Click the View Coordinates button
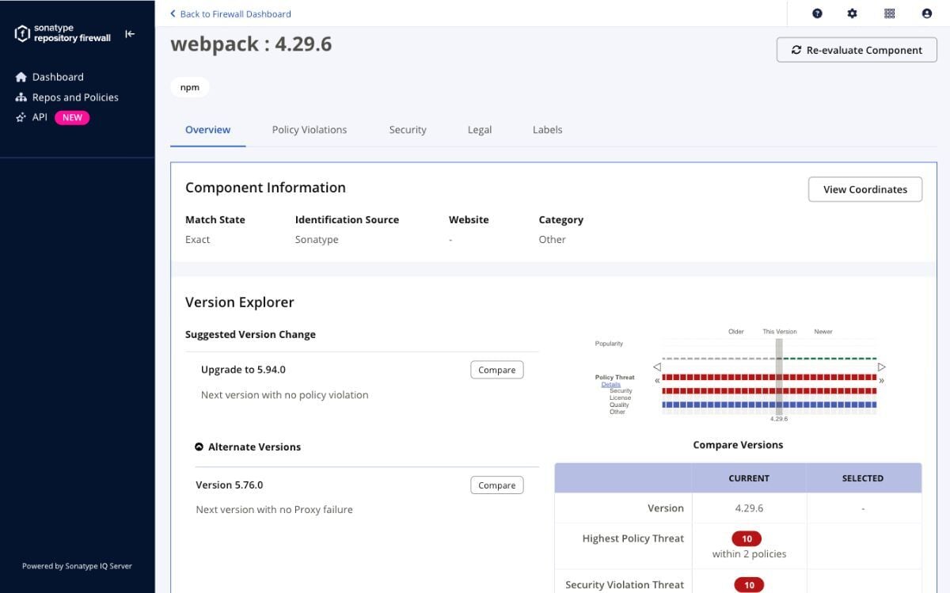The height and width of the screenshot is (593, 950). [864, 189]
